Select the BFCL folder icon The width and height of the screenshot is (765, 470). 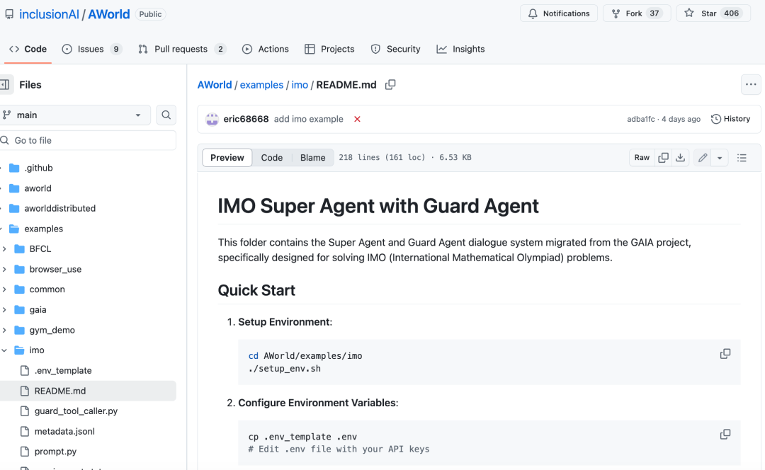tap(20, 249)
